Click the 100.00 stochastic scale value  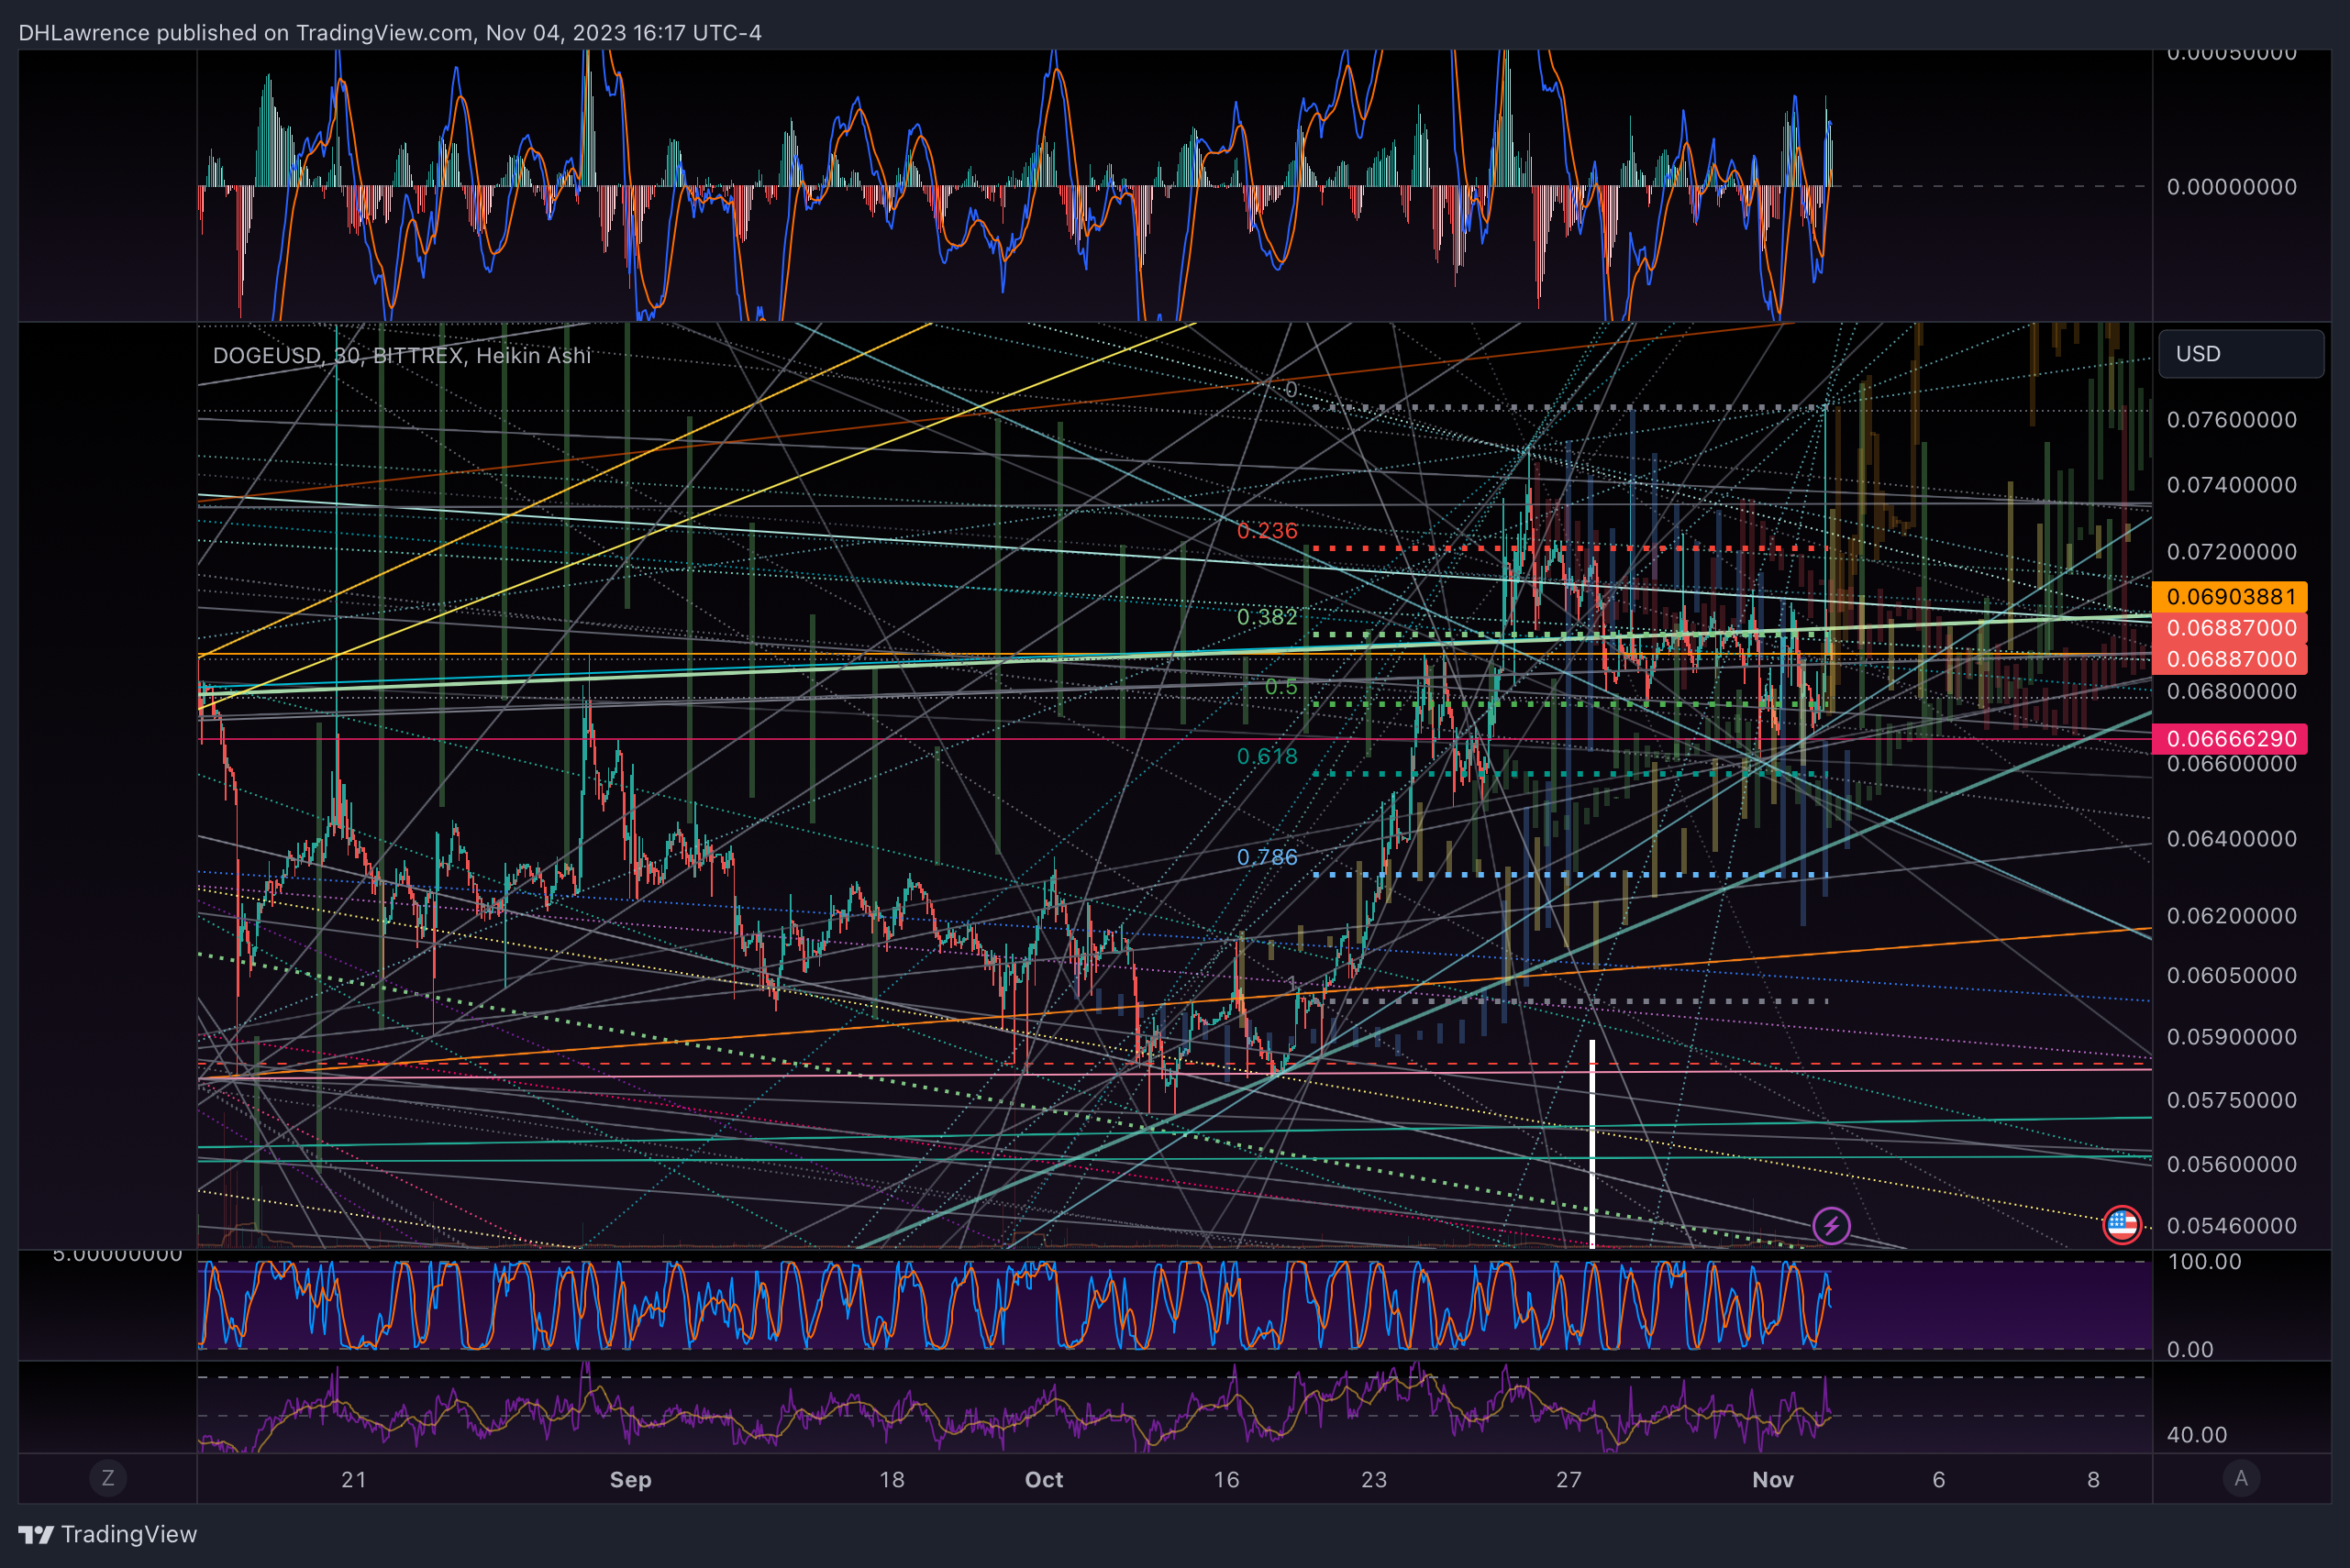tap(2205, 1262)
